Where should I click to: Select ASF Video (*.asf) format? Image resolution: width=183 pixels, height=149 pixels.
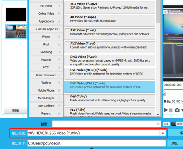click(109, 34)
